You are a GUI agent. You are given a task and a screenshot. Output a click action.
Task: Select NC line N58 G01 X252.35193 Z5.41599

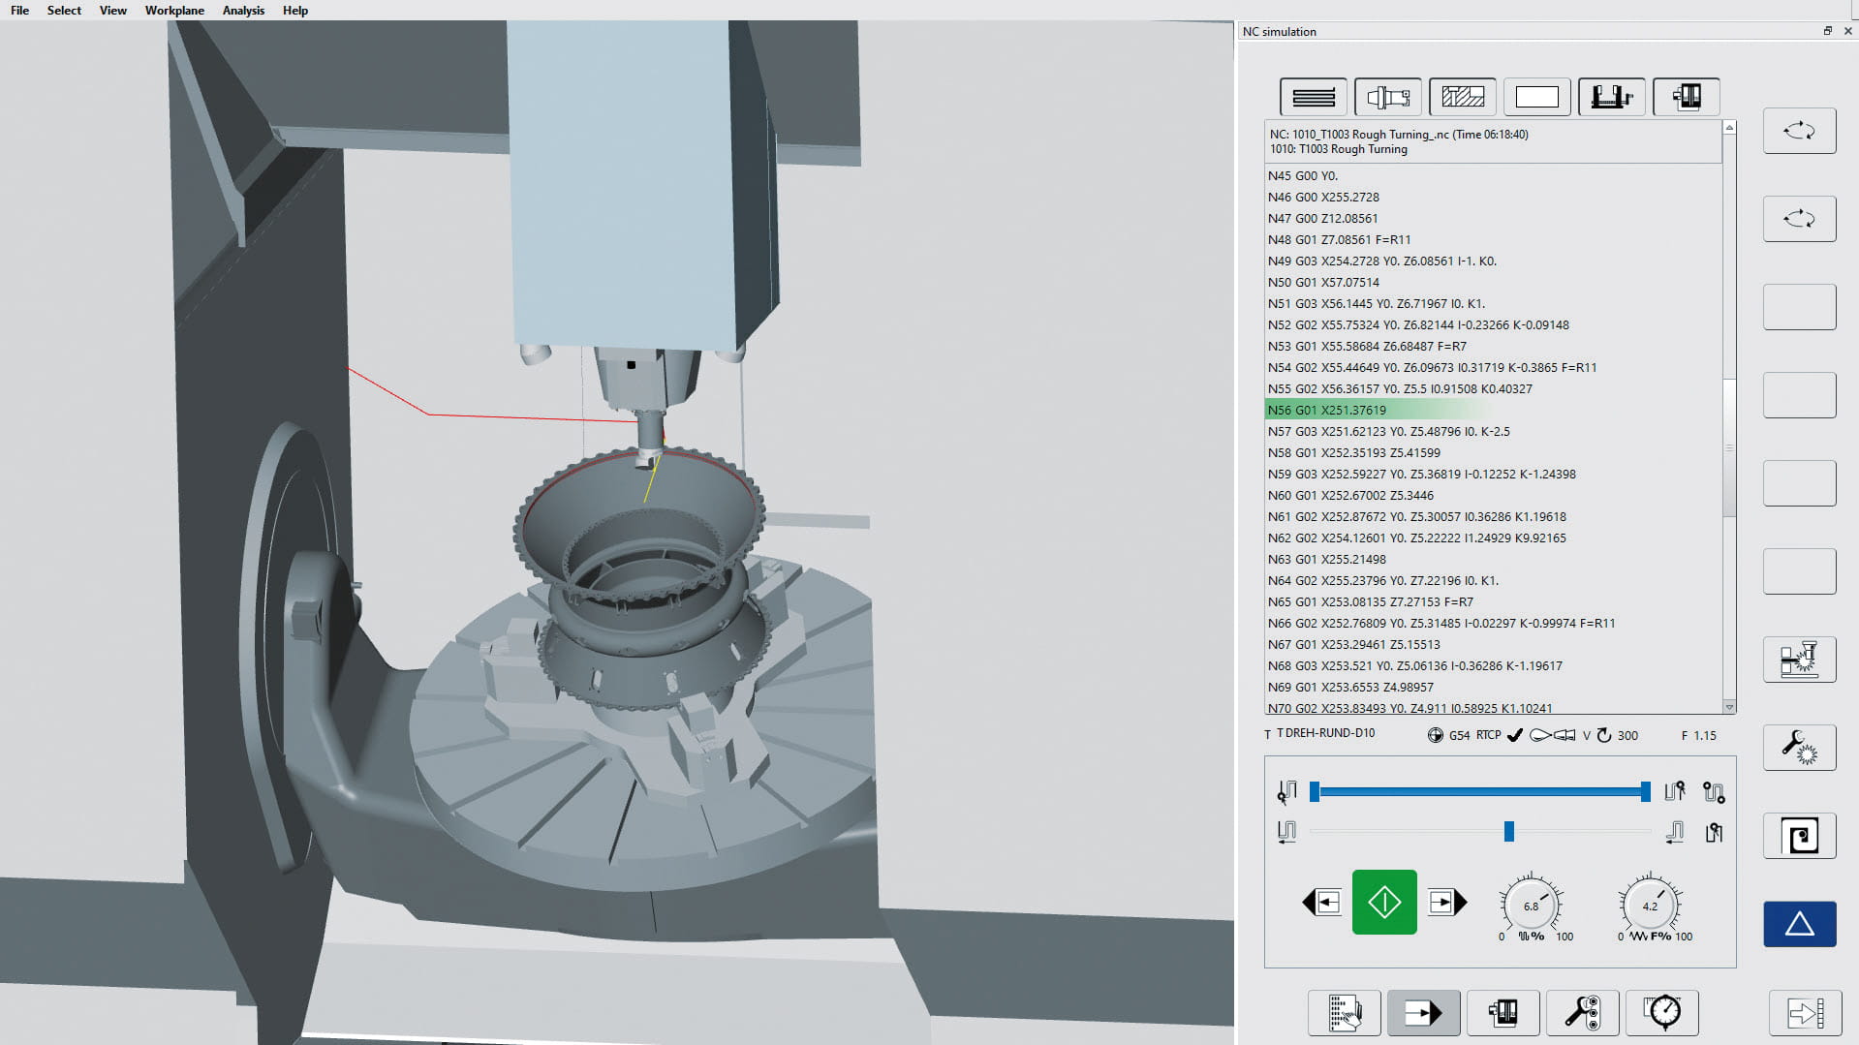[x=1493, y=452]
